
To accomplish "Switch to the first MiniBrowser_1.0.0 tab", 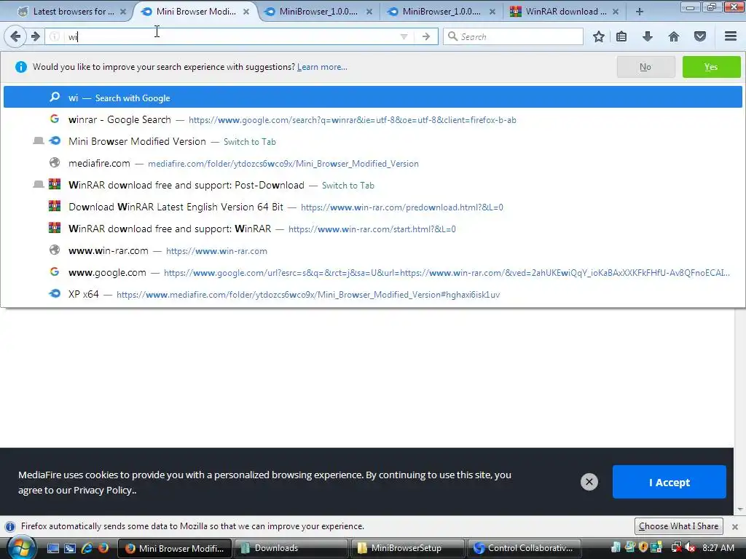I will 318,12.
